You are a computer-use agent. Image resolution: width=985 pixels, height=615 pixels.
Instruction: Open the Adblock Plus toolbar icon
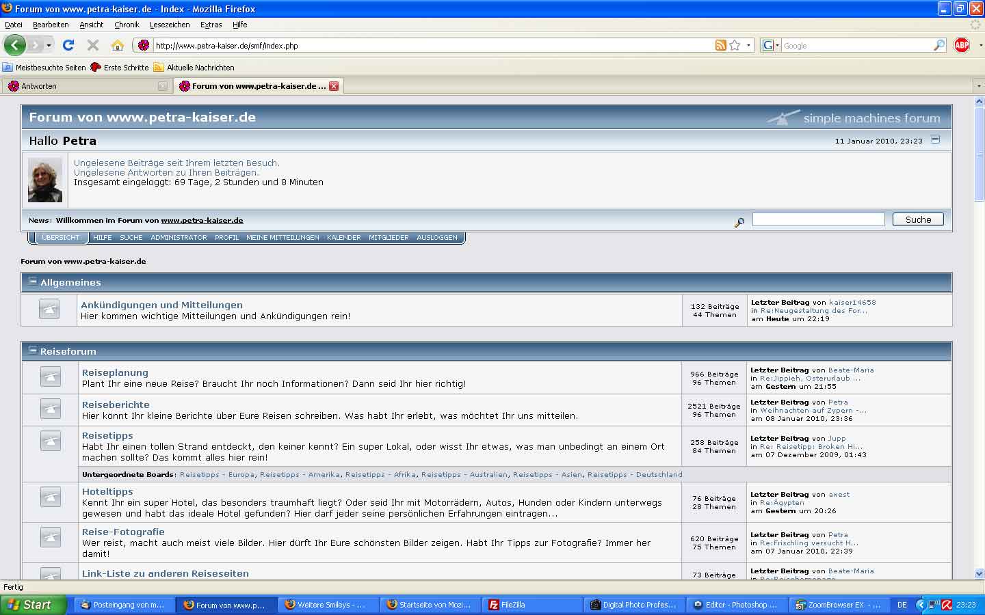(962, 45)
